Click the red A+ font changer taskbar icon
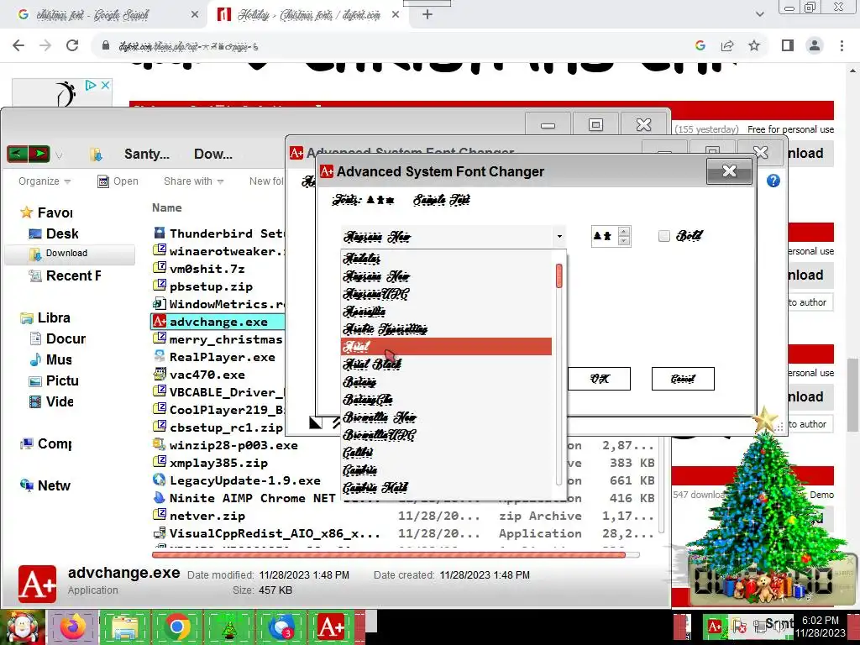Viewport: 860px width, 645px height. pos(332,627)
